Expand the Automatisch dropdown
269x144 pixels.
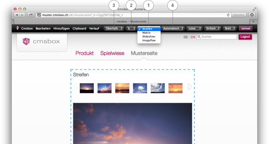point(173,28)
